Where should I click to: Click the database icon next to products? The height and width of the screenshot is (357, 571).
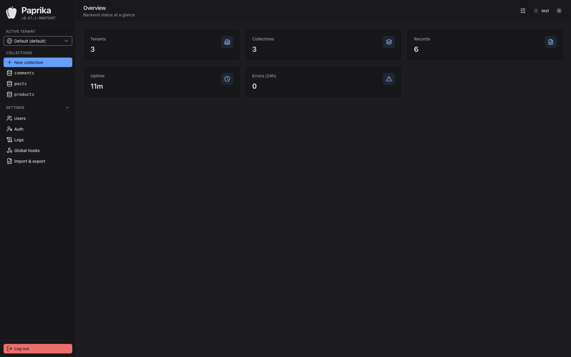(10, 95)
